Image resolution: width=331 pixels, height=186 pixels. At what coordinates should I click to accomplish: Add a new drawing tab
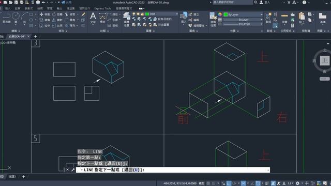point(35,37)
